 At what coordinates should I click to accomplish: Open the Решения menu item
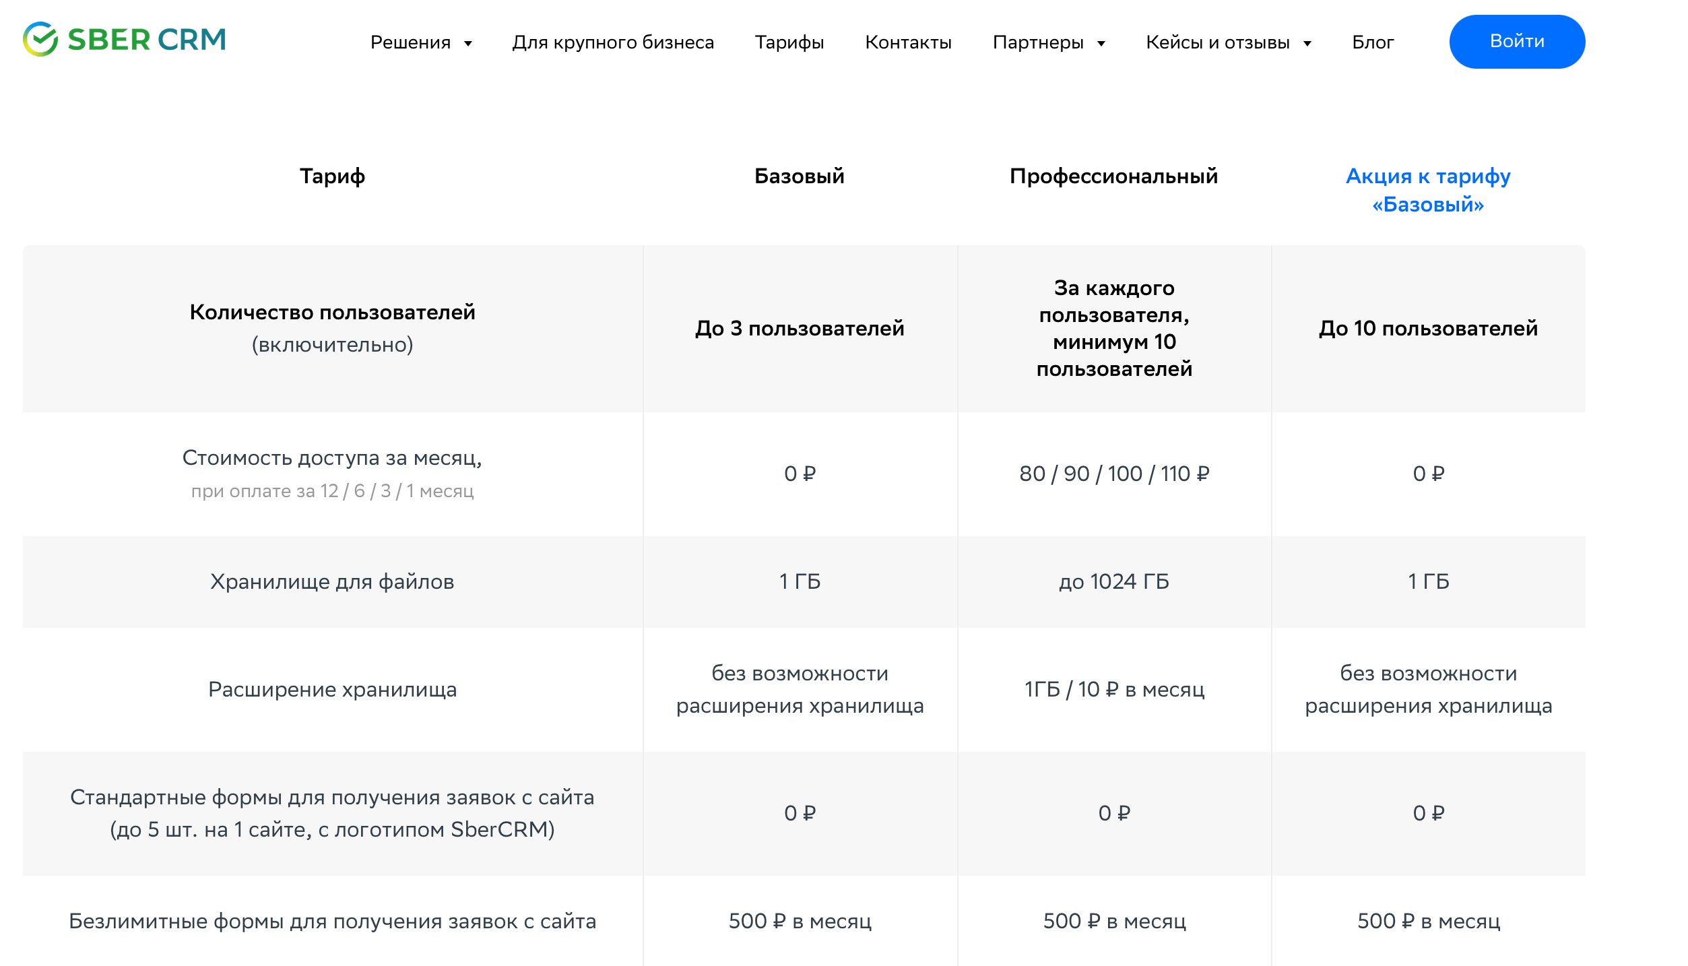coord(410,42)
